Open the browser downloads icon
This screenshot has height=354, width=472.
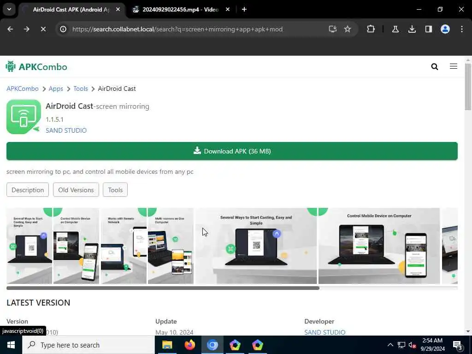pos(412,29)
